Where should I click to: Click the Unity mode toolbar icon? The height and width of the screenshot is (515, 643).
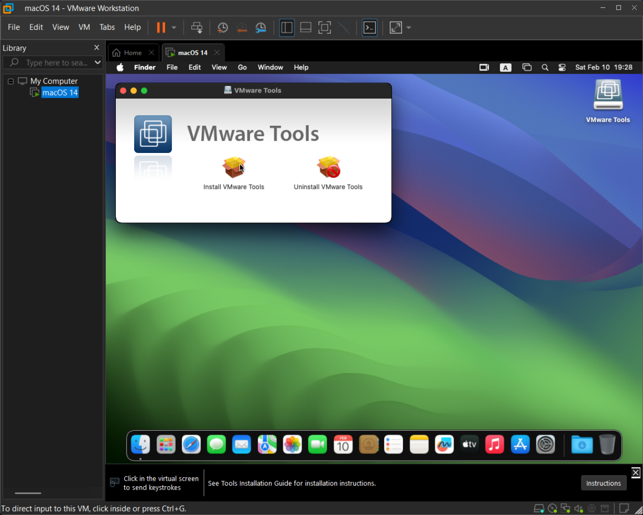tap(344, 28)
